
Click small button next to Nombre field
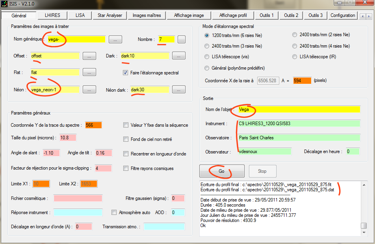tap(181, 39)
